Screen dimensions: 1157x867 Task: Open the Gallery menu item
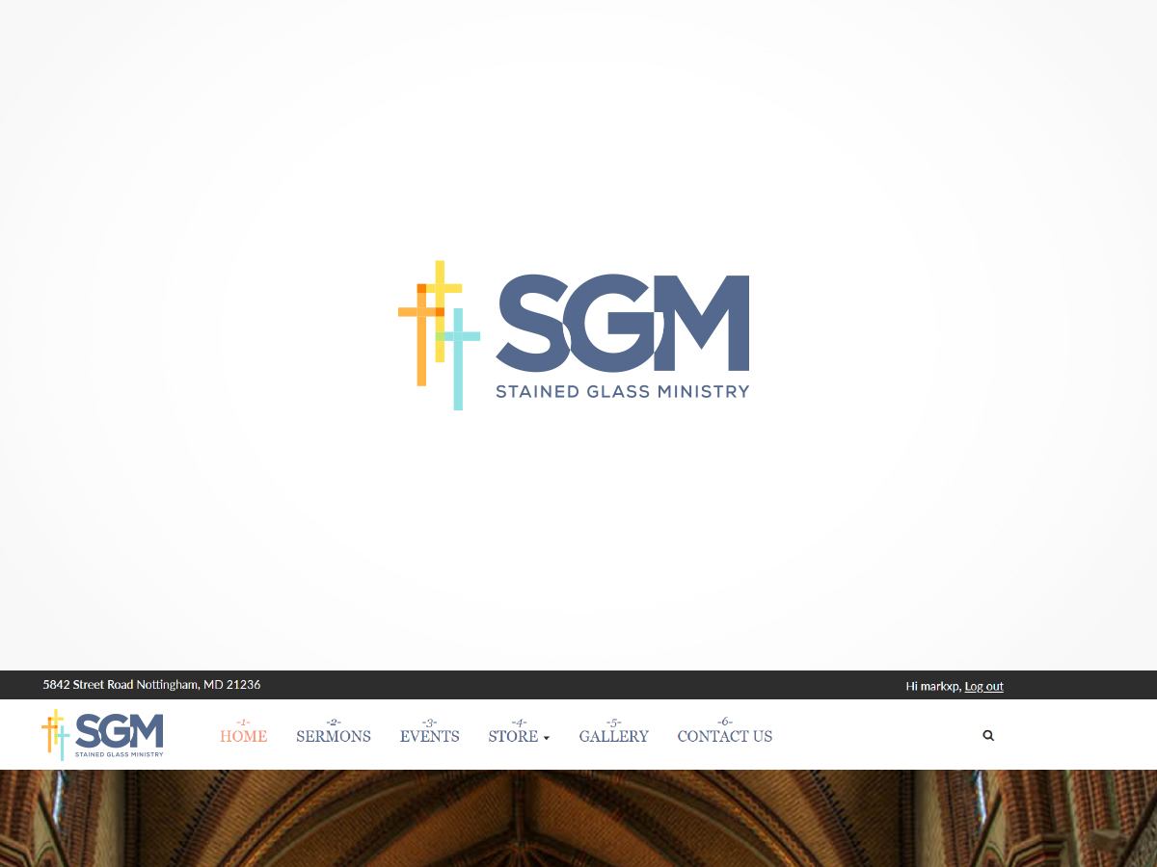coord(614,736)
